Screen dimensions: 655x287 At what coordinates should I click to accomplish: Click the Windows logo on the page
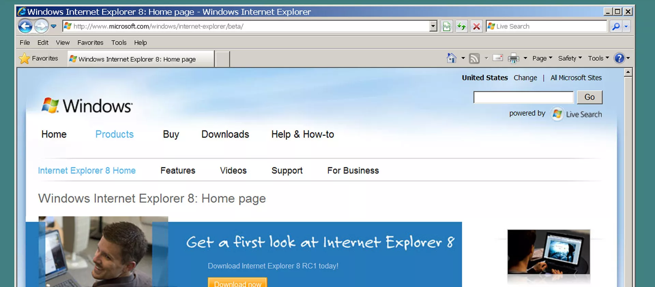click(87, 105)
